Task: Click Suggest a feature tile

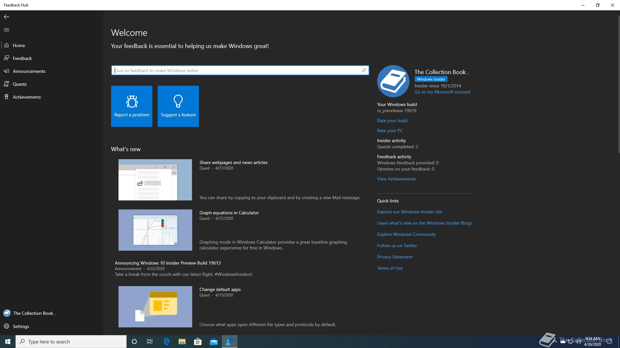Action: coord(178,106)
